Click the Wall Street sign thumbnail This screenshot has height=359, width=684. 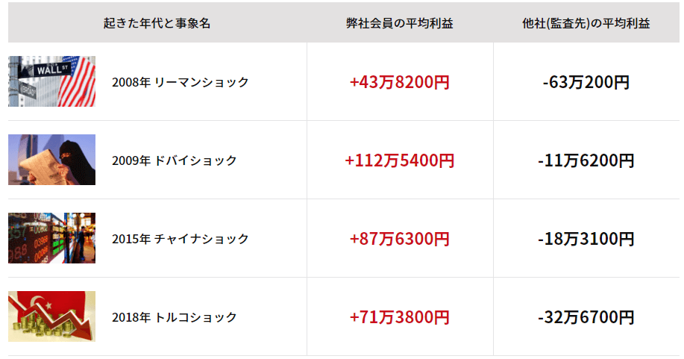51,81
